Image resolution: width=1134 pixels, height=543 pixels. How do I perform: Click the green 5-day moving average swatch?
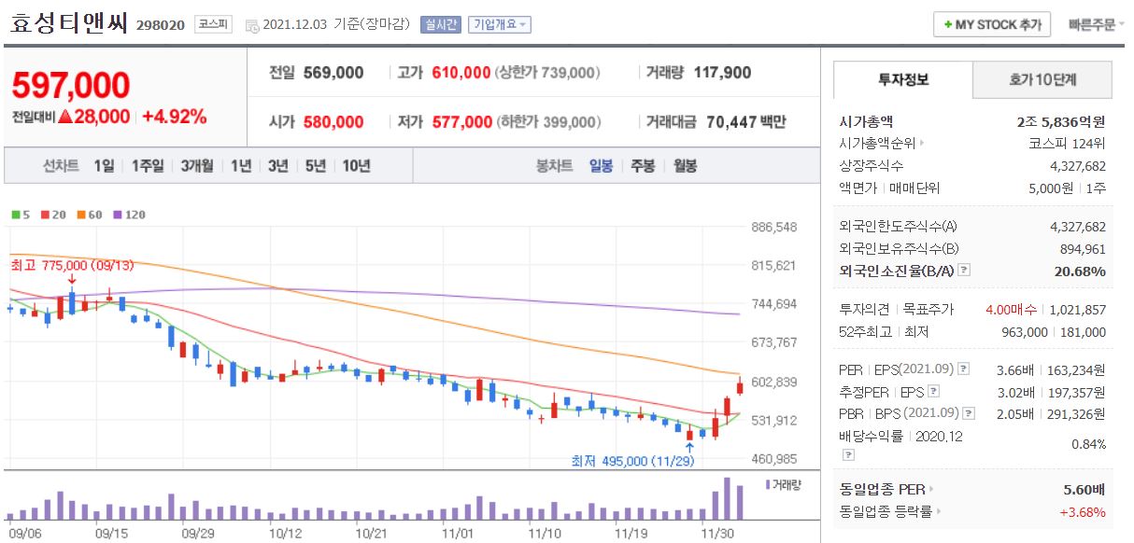click(15, 214)
